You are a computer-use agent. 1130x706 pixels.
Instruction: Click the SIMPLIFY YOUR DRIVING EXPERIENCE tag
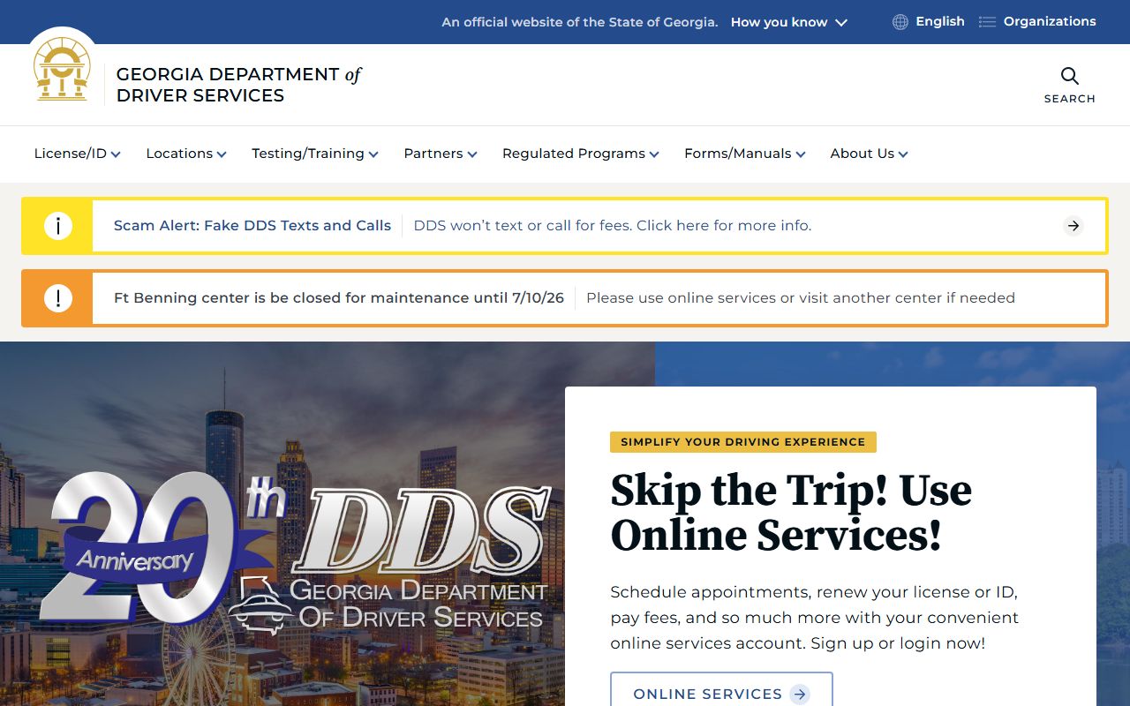click(x=743, y=442)
